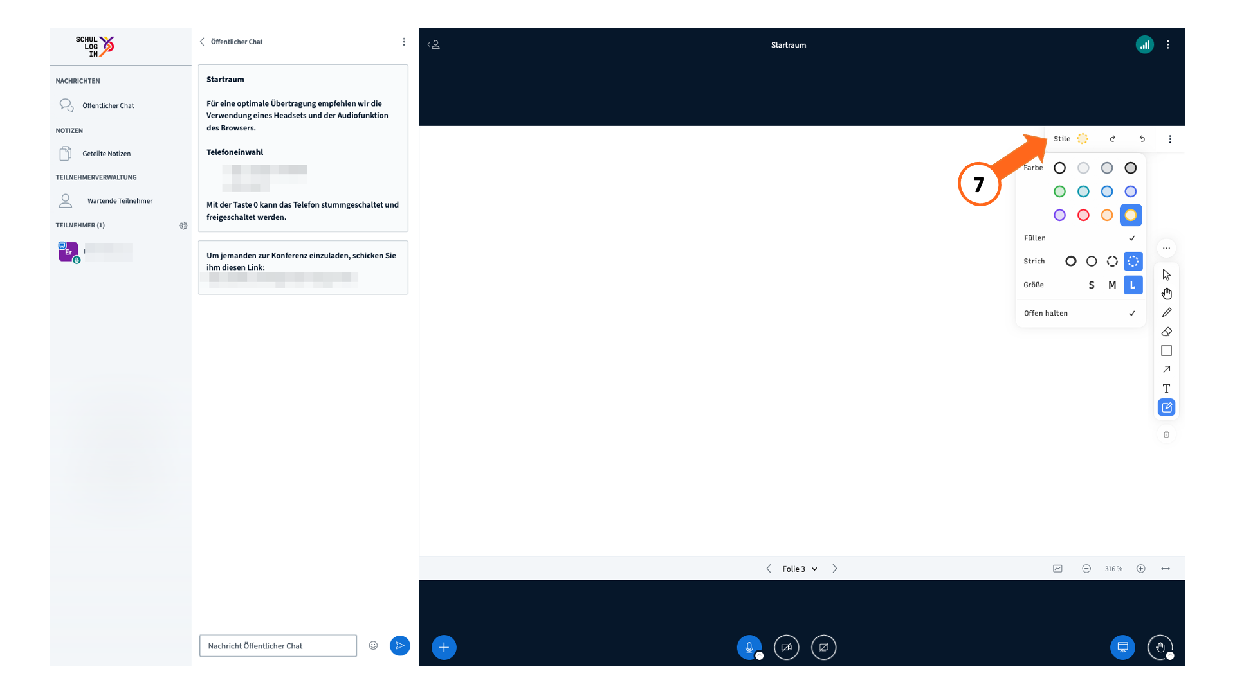Go to previous slide
This screenshot has height=694, width=1235.
click(769, 569)
